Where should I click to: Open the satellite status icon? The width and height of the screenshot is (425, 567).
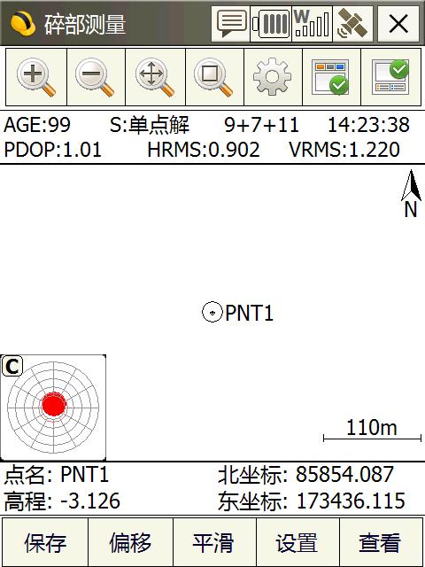352,24
